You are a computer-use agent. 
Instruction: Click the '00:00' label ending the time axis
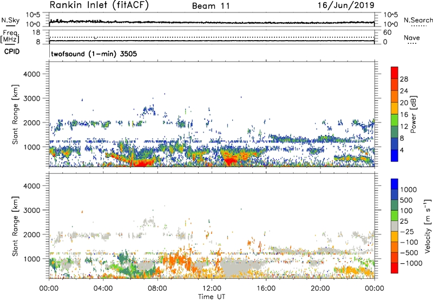pyautogui.click(x=375, y=289)
